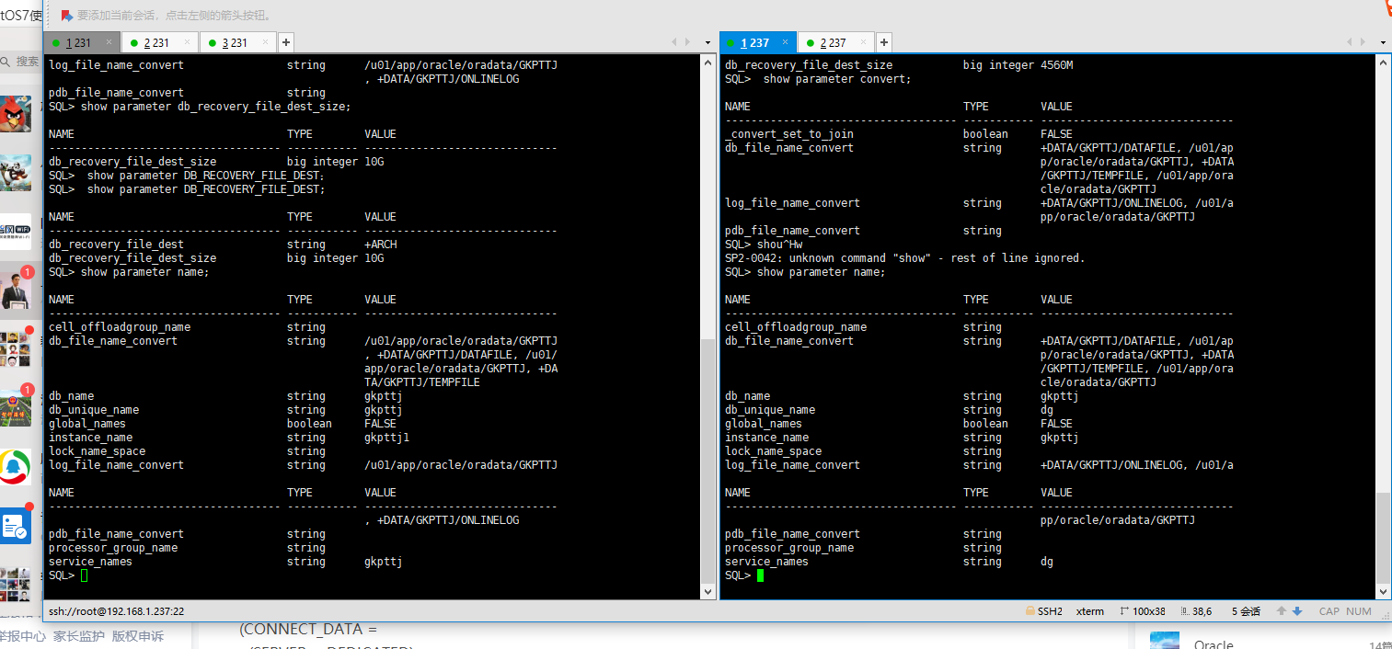Click the SSH2 lock icon in status bar
This screenshot has height=649, width=1392.
click(1030, 611)
